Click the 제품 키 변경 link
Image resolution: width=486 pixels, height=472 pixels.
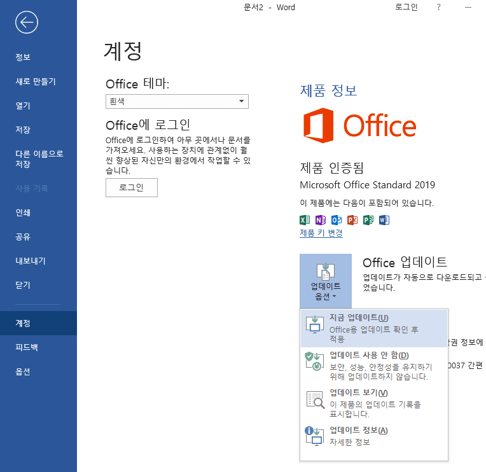pyautogui.click(x=321, y=233)
